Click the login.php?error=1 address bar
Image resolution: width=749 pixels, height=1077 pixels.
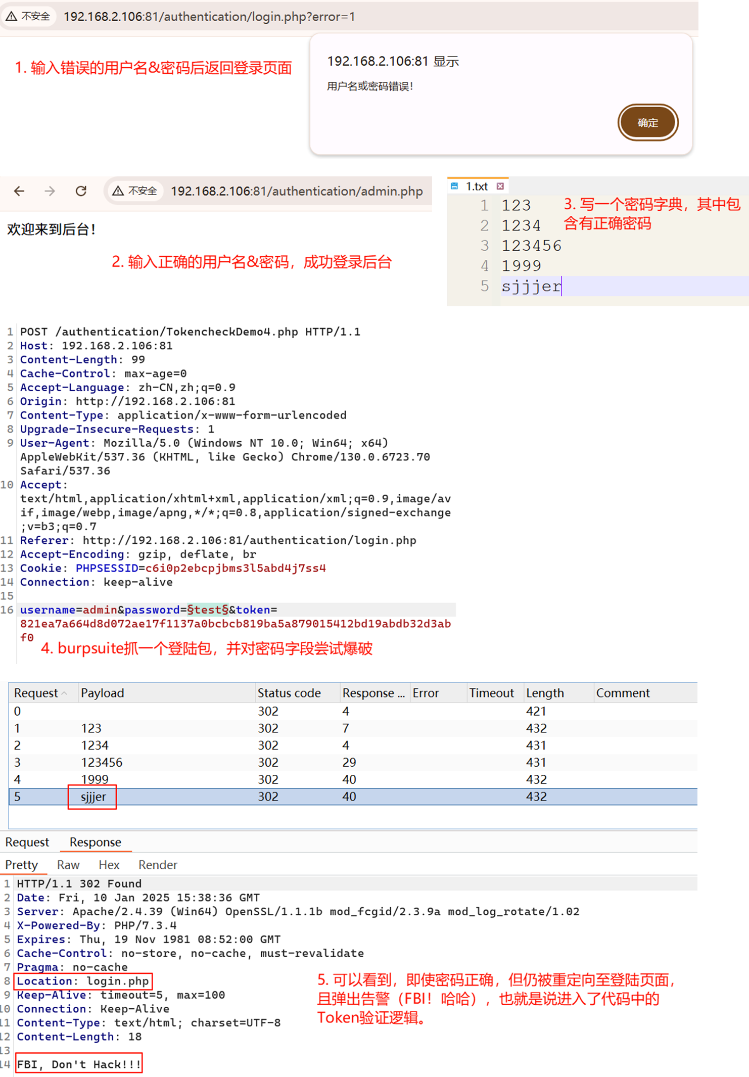point(209,17)
